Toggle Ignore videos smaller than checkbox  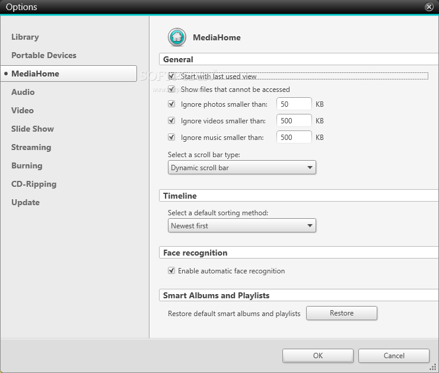click(171, 120)
